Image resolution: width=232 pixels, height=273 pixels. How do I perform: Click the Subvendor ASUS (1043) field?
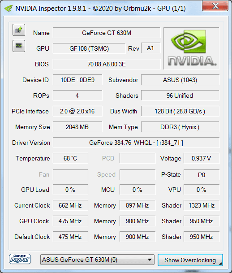[180, 80]
